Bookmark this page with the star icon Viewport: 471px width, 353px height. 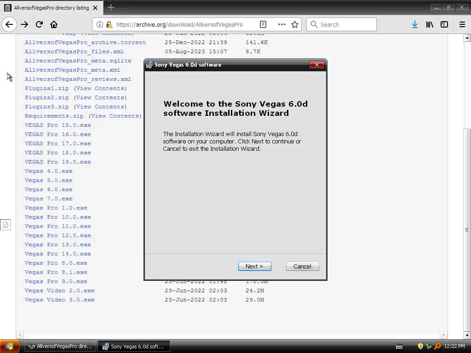click(x=295, y=24)
